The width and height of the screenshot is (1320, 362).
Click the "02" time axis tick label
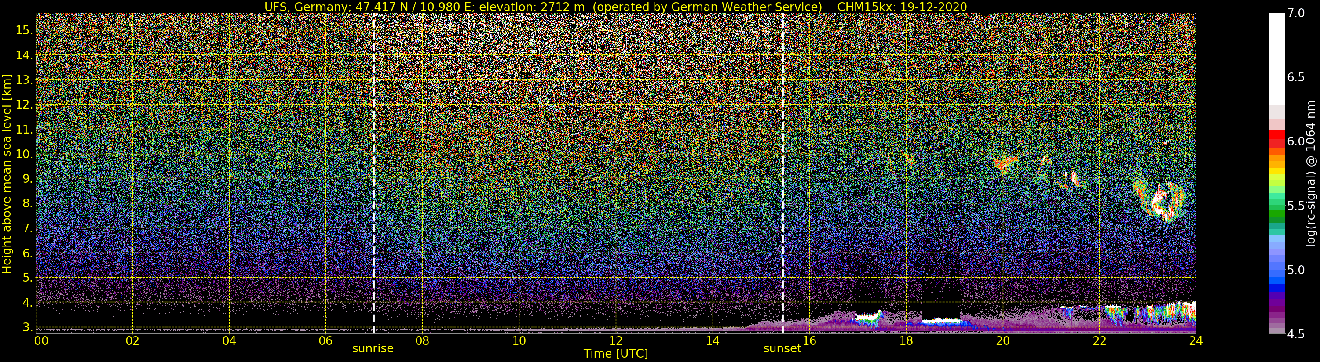pyautogui.click(x=132, y=341)
